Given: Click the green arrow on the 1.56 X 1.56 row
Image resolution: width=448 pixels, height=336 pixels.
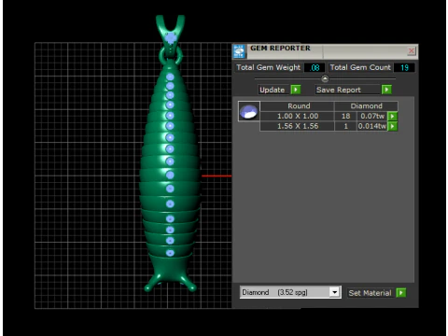Looking at the screenshot, I should [x=393, y=126].
